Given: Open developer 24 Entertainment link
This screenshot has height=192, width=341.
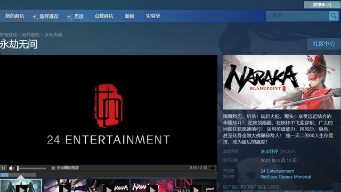Looking at the screenshot, I should 277,171.
